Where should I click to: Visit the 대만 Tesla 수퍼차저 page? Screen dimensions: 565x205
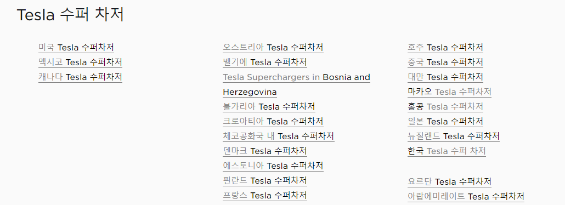pyautogui.click(x=445, y=77)
